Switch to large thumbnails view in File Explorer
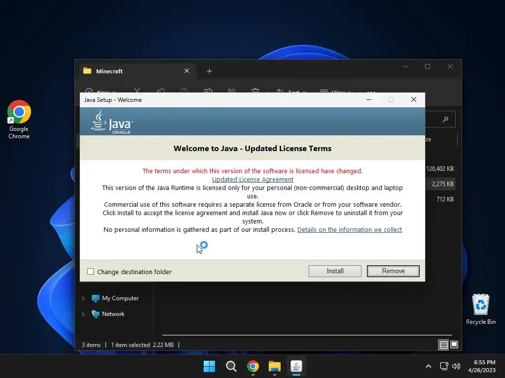This screenshot has width=505, height=378. tap(454, 345)
